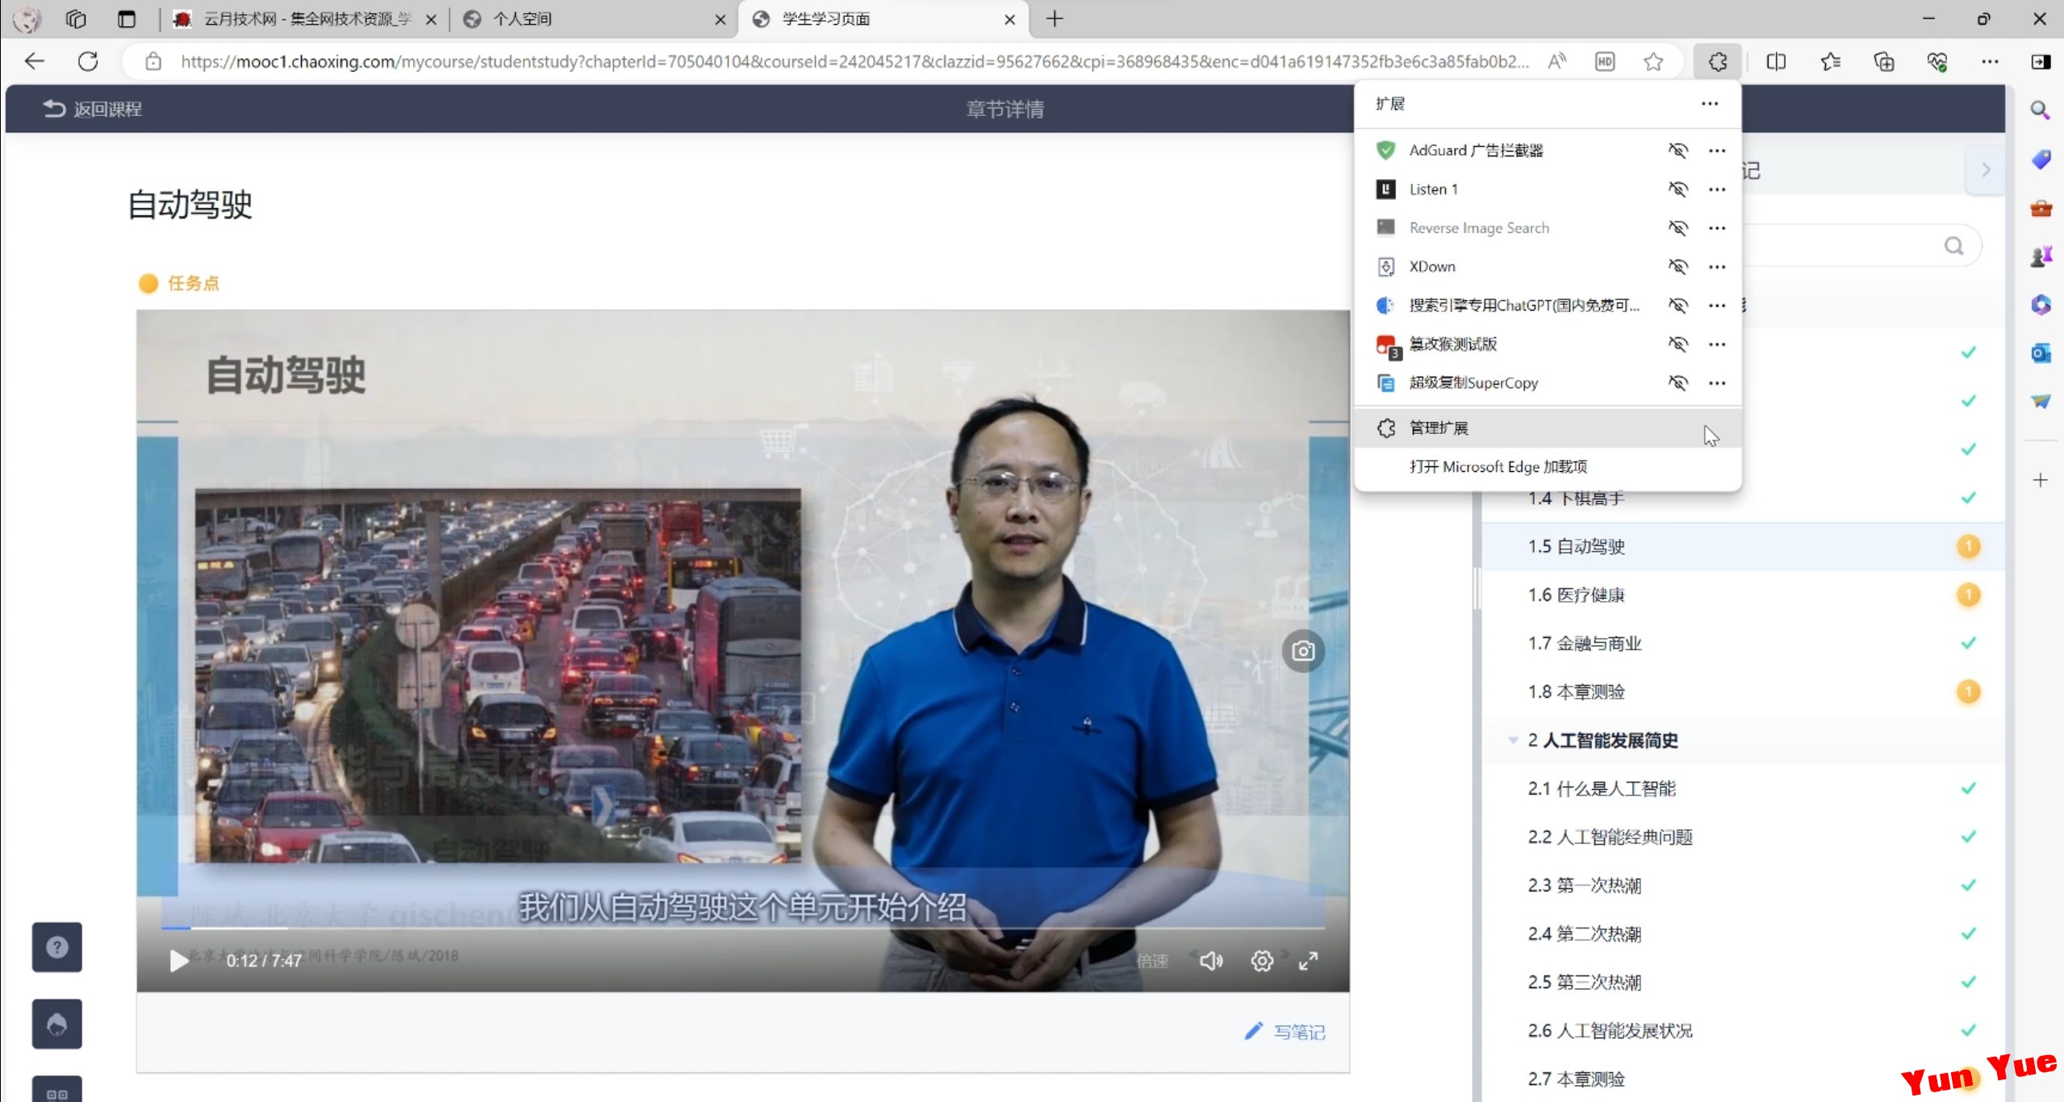Open Edge sidebar search icon

click(x=2041, y=110)
